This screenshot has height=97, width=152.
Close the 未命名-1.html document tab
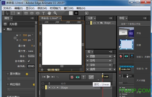click(x=60, y=18)
